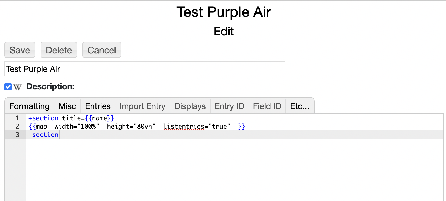Open the Displays menu item
The height and width of the screenshot is (201, 446).
(x=190, y=106)
